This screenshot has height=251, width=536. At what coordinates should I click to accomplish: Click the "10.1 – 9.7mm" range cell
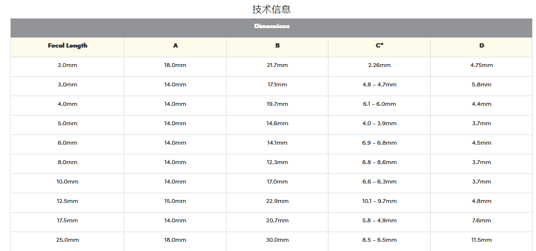379,201
